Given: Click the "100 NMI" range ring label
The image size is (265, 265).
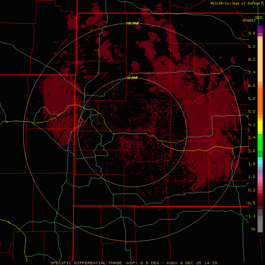Looking at the screenshot, I should point(132,23).
